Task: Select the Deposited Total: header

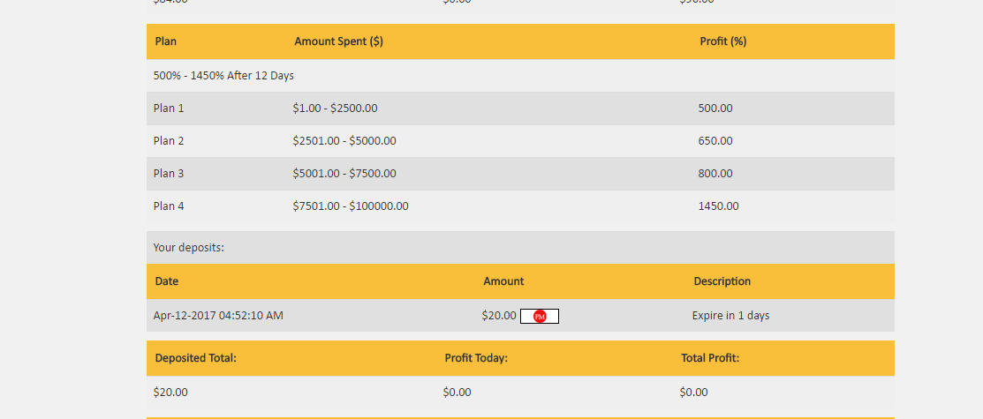Action: tap(196, 358)
